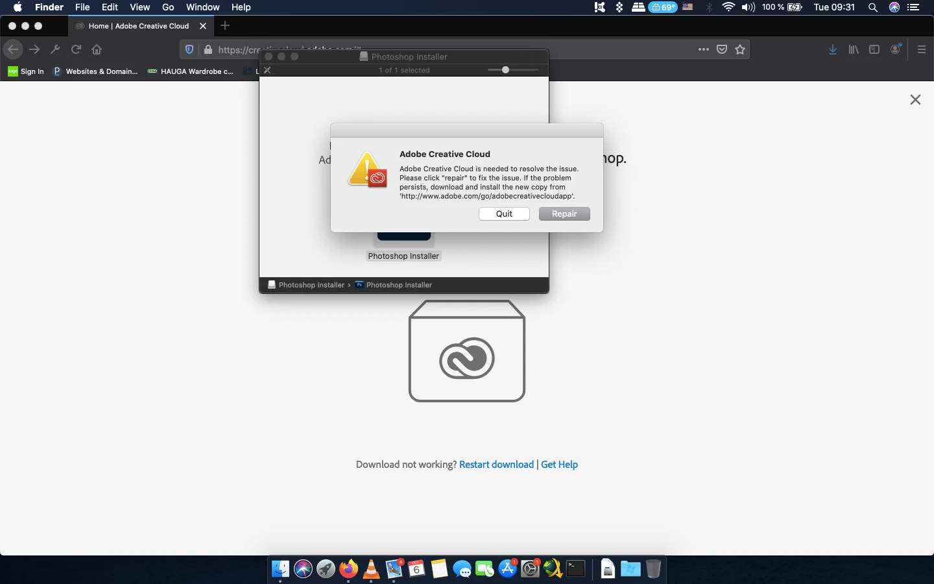Open the Finder menu
The image size is (934, 584).
(x=49, y=7)
